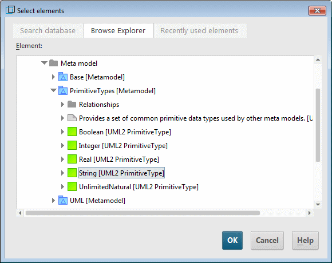Click the Meta model folder icon

click(x=53, y=63)
